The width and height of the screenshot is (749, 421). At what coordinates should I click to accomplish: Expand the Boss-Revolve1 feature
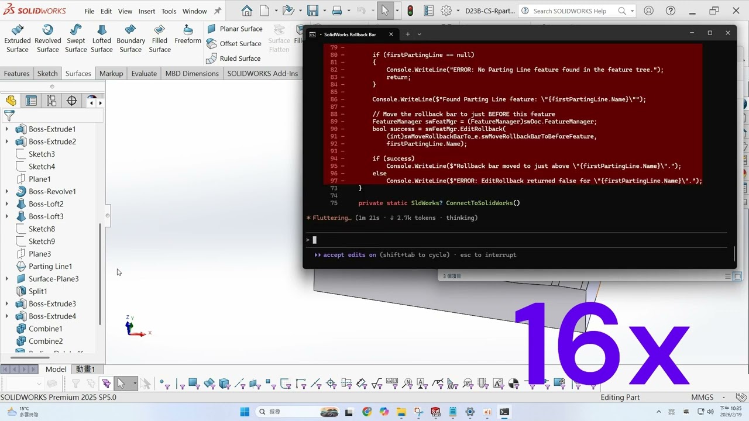coord(7,191)
